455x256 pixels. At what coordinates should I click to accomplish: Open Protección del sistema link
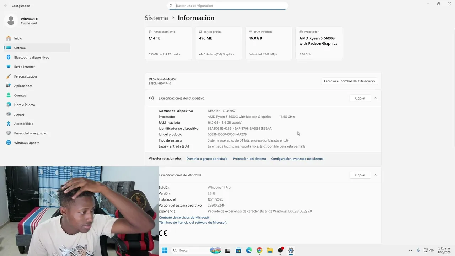[x=249, y=159]
